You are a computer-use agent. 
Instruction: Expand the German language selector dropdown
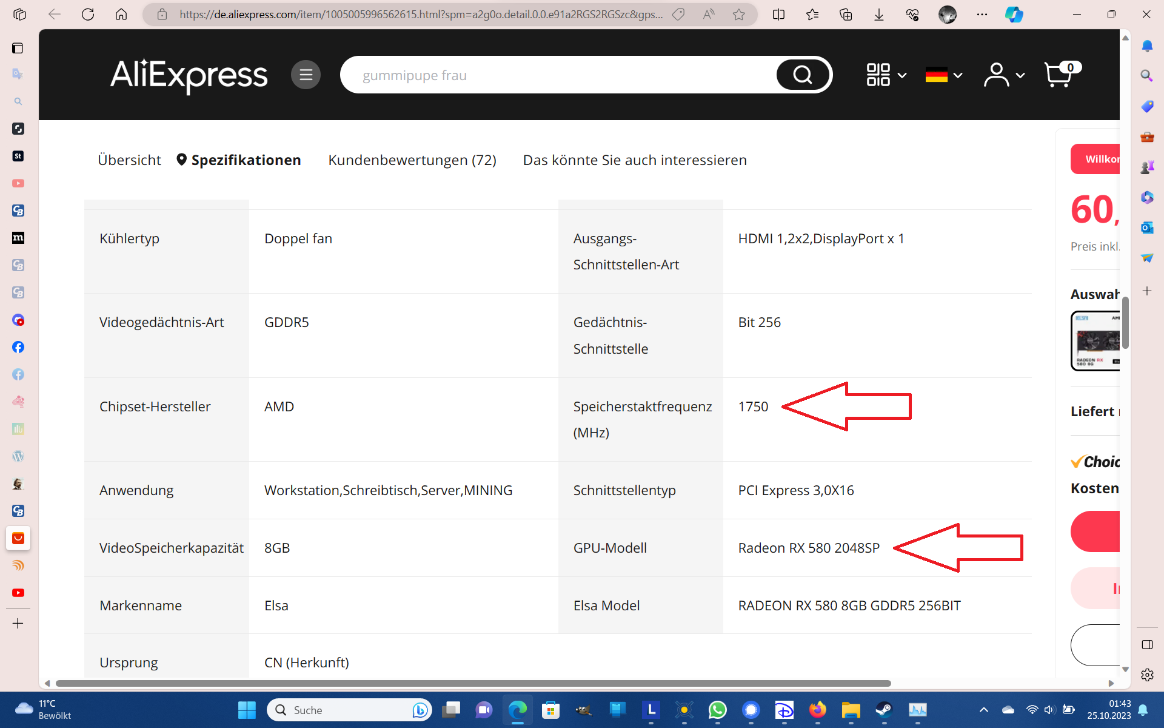(x=943, y=74)
